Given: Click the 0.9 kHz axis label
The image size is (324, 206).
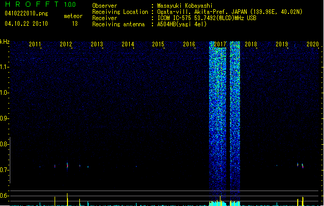Looking at the screenshot, I should click(x=5, y=118).
